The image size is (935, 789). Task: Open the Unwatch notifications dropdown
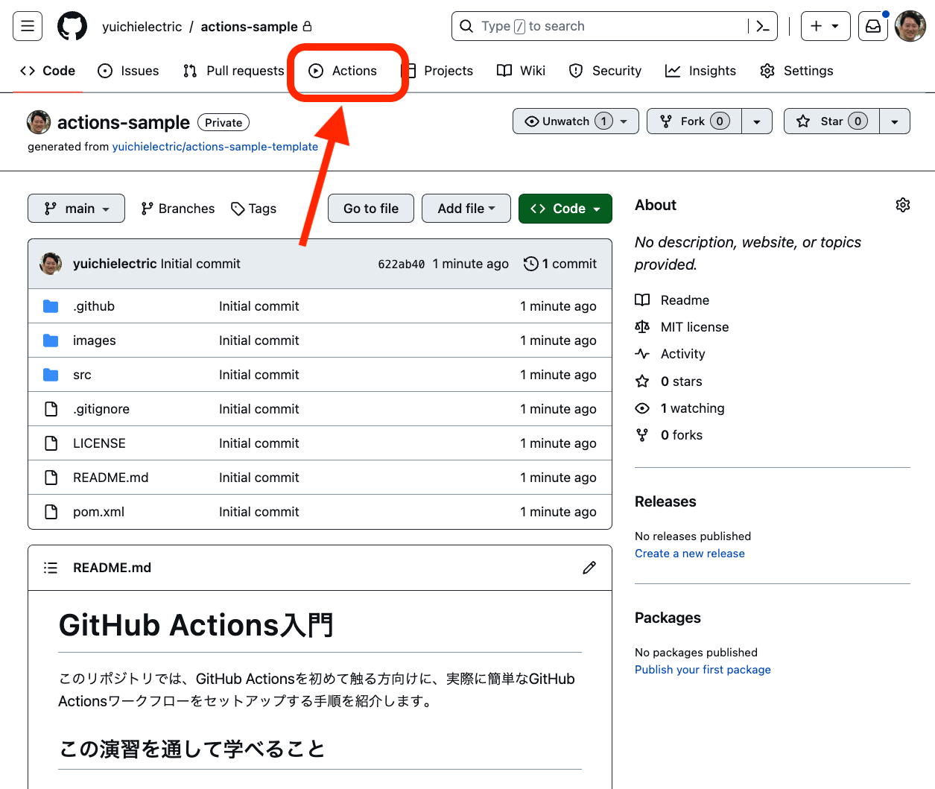pos(576,121)
